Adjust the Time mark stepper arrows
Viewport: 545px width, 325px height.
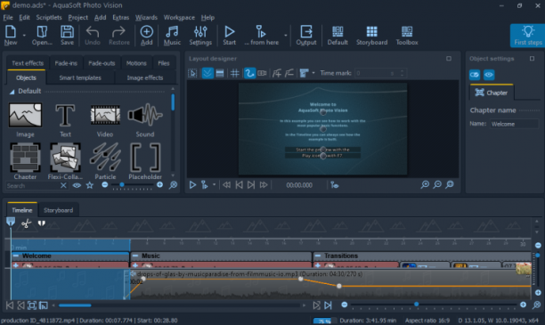point(403,73)
